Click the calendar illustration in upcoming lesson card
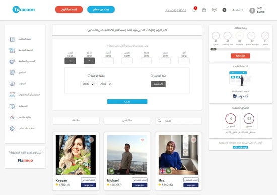This screenshot has height=195, width=277. point(240,78)
